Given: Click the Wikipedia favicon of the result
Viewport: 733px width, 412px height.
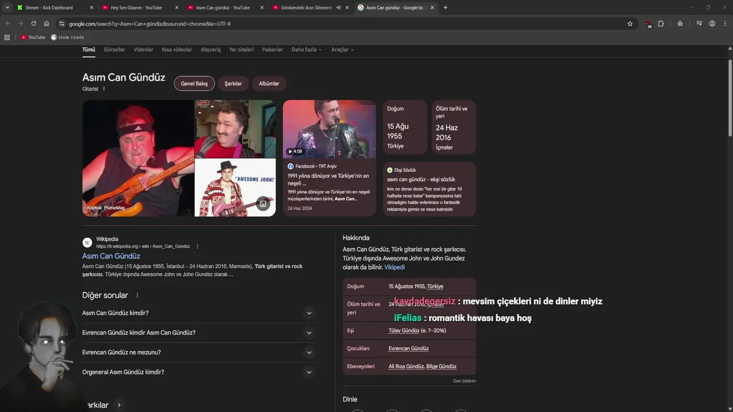Looking at the screenshot, I should pyautogui.click(x=87, y=243).
